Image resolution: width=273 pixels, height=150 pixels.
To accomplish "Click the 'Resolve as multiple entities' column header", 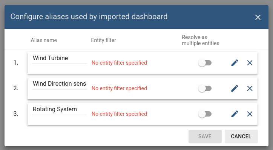I will click(201, 40).
